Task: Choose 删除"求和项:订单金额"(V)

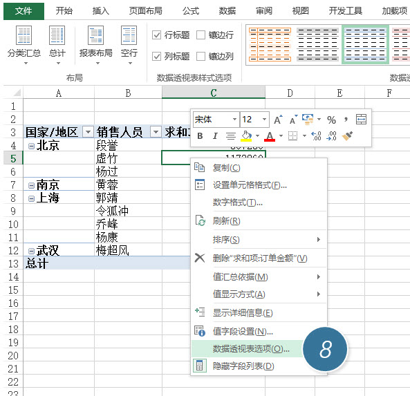Action: coord(259,258)
